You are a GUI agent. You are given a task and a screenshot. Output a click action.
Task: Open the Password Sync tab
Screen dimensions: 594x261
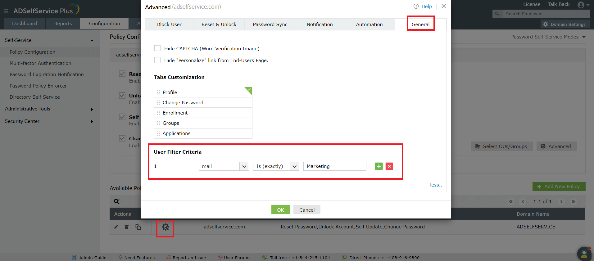(x=270, y=25)
